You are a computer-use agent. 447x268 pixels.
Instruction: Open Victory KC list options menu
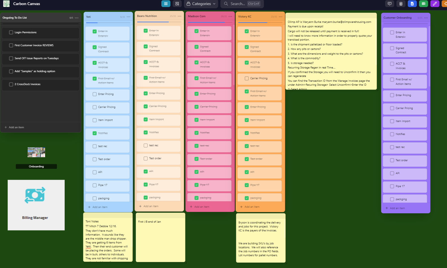click(x=281, y=17)
